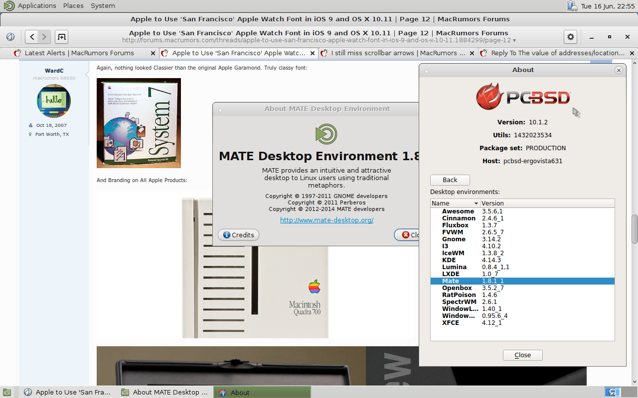Image resolution: width=638 pixels, height=398 pixels.
Task: Click Back button in About window
Action: (x=450, y=180)
